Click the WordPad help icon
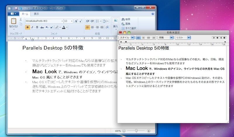234x137 pixels. pyautogui.click(x=153, y=14)
